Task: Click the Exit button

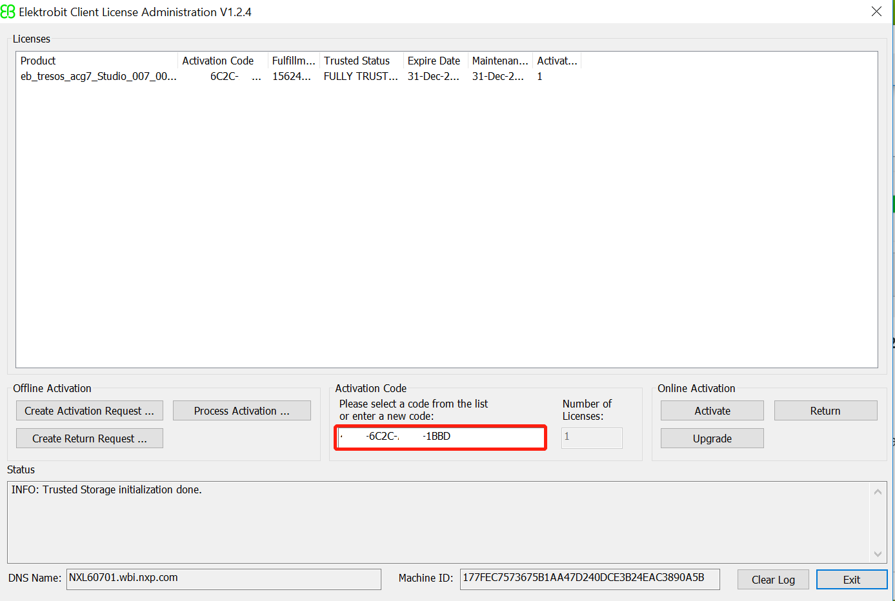Action: coord(852,580)
